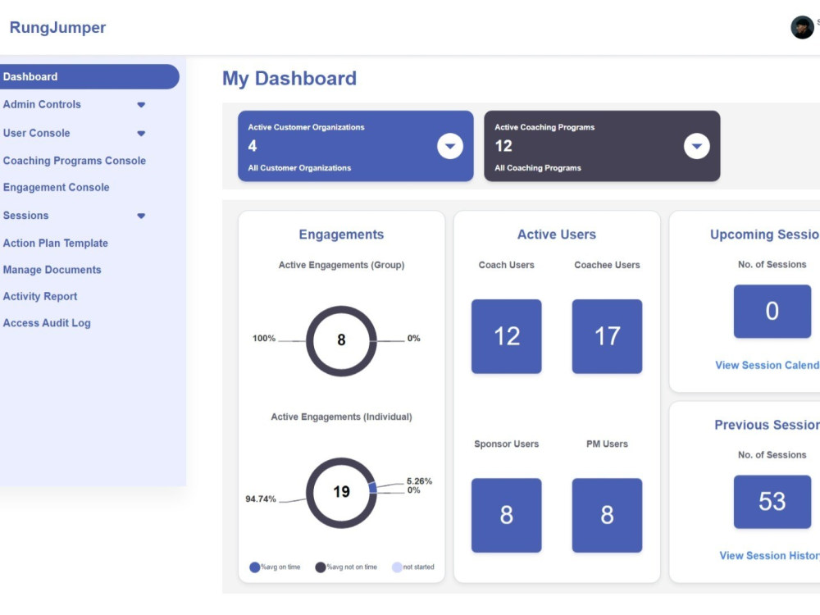Open View Session Calendar link

[x=768, y=365]
